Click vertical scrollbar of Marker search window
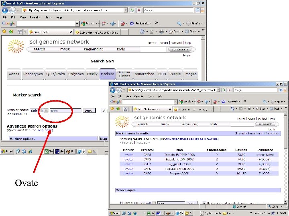Viewport: 289px width, 216px height. click(285, 158)
